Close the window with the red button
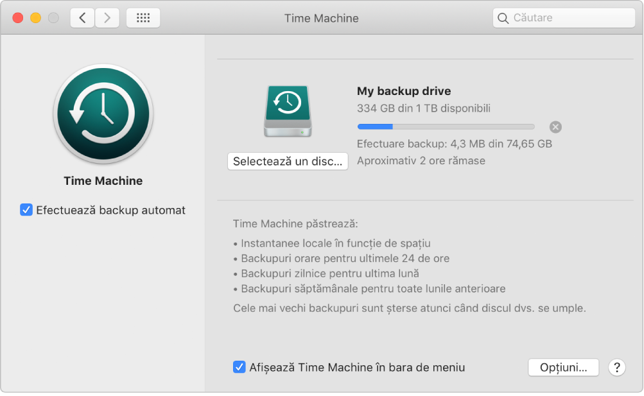Viewport: 644px width, 396px height. point(18,18)
